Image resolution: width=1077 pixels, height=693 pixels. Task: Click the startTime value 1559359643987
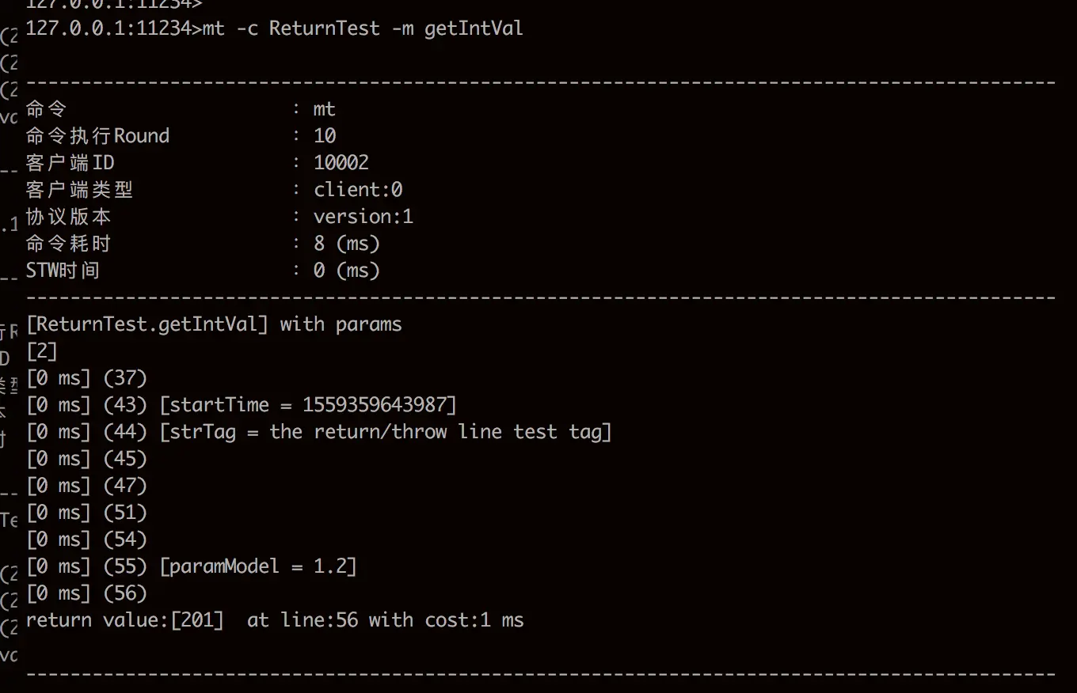click(x=375, y=405)
